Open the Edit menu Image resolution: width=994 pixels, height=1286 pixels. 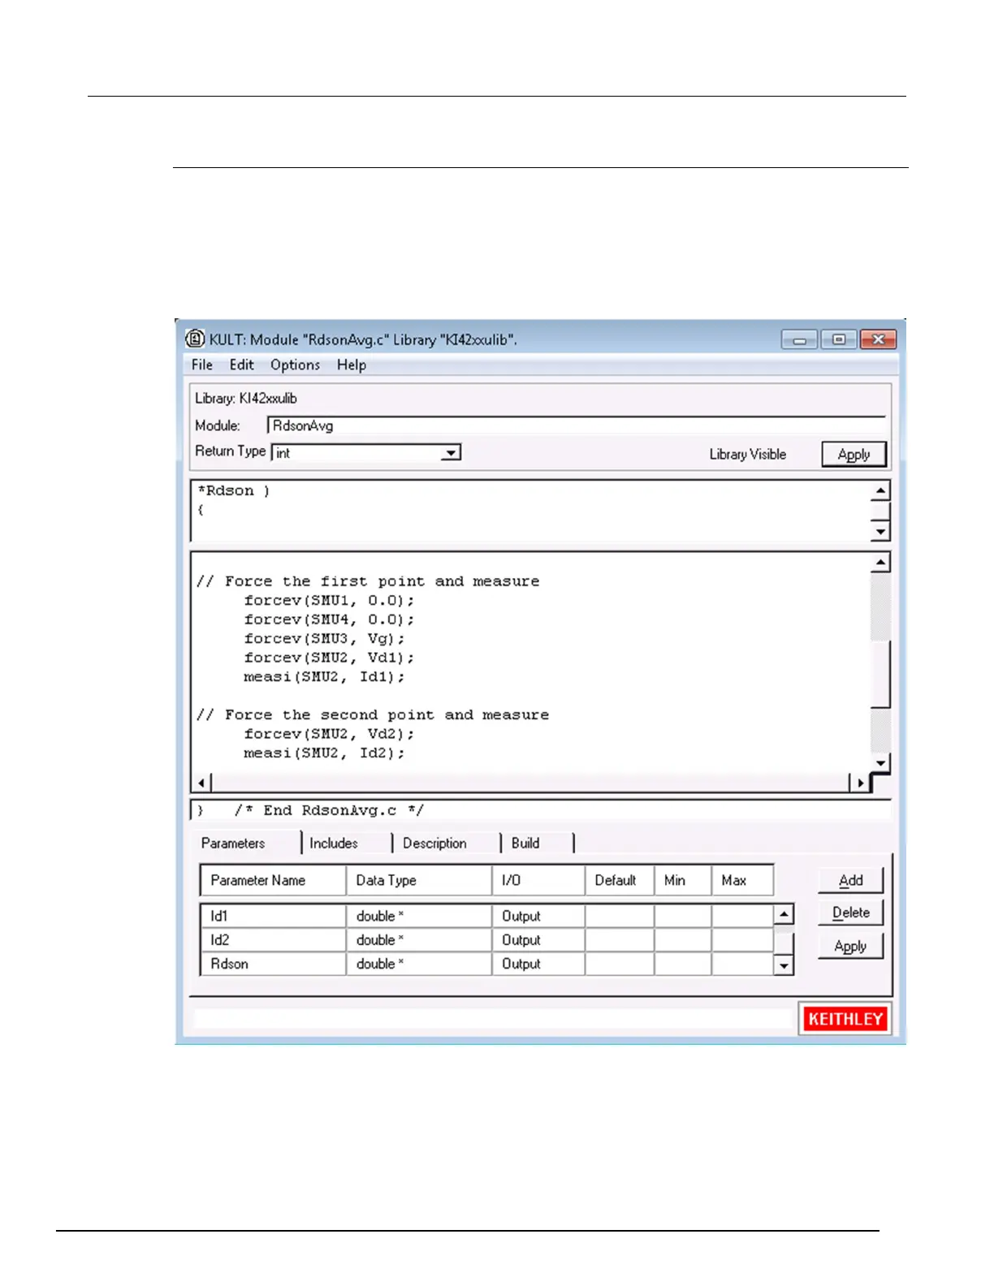click(241, 365)
